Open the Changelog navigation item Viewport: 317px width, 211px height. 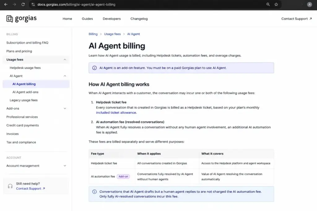(139, 19)
